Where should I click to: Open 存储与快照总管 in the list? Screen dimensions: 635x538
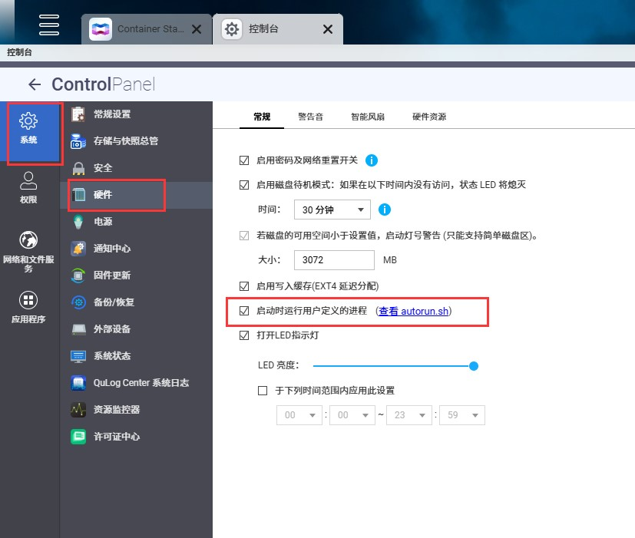click(x=125, y=141)
